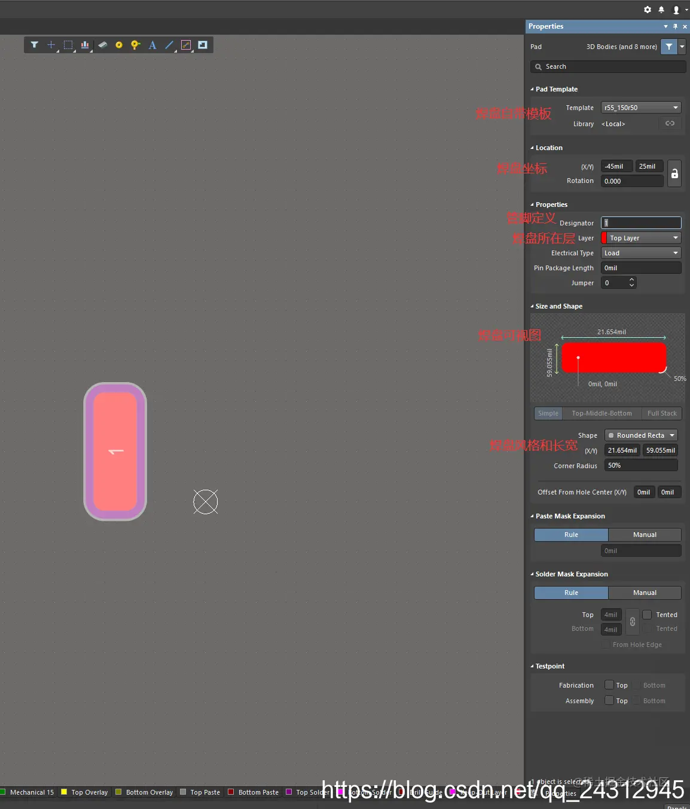
Task: Switch to Full Stack tab
Action: (x=662, y=413)
